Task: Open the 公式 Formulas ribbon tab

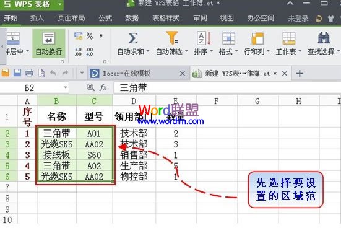Action: (x=105, y=19)
